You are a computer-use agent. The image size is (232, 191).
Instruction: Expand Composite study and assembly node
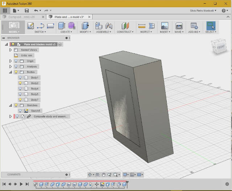click(x=11, y=116)
